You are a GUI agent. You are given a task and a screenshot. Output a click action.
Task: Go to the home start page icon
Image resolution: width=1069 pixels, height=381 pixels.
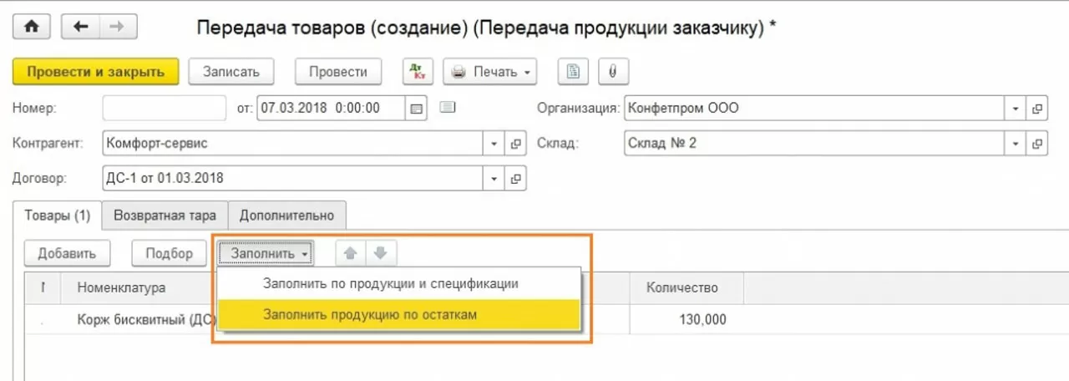(33, 26)
